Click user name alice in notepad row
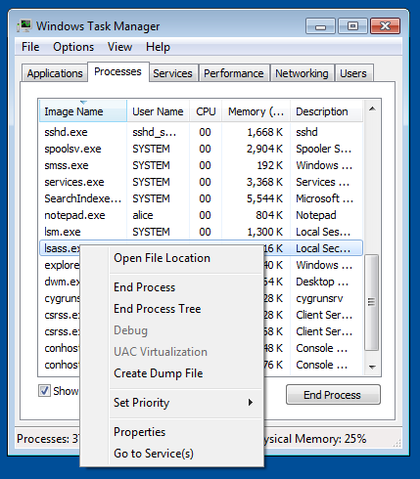The width and height of the screenshot is (420, 479). coord(143,215)
